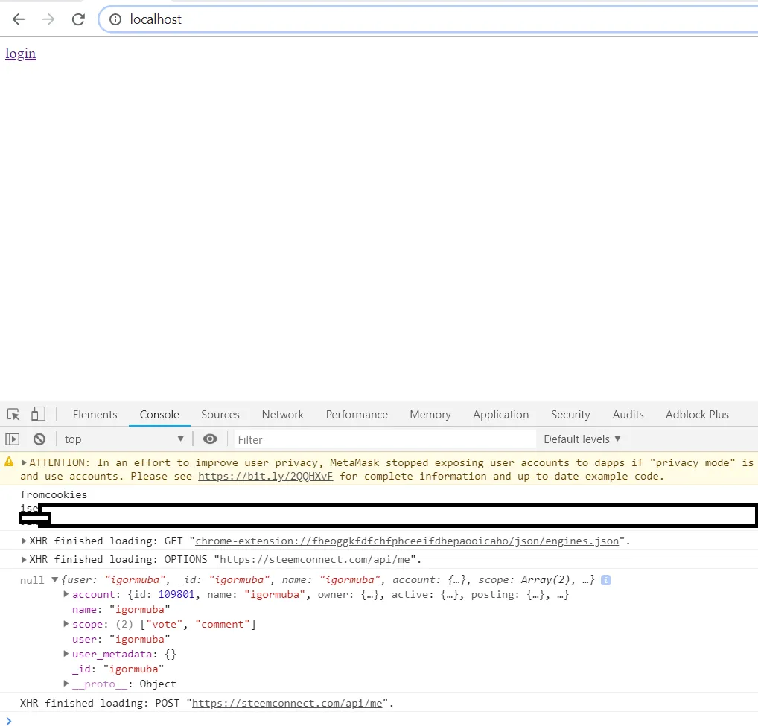Click the browser forward arrow
758x726 pixels.
pos(48,19)
